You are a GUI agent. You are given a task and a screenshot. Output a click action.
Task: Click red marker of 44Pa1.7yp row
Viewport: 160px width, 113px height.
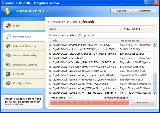point(50,45)
